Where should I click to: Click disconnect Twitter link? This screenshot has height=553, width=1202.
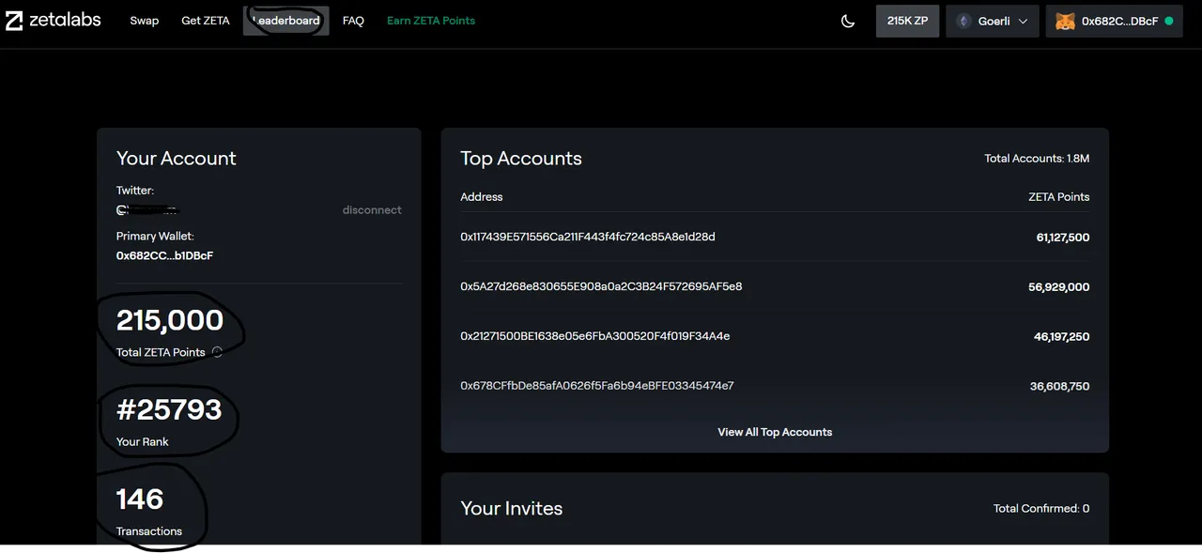(x=372, y=210)
